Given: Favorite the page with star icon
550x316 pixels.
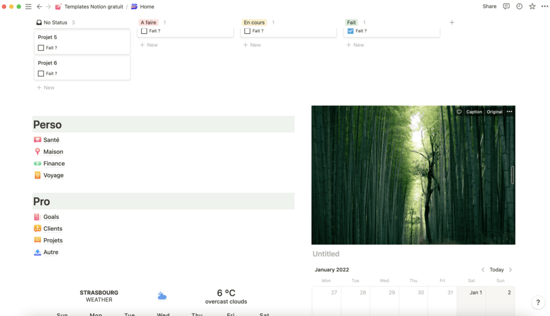Looking at the screenshot, I should pos(532,7).
